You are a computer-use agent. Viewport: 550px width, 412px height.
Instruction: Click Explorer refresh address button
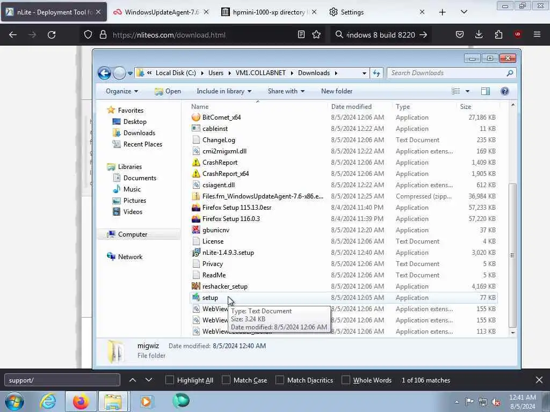pos(377,73)
